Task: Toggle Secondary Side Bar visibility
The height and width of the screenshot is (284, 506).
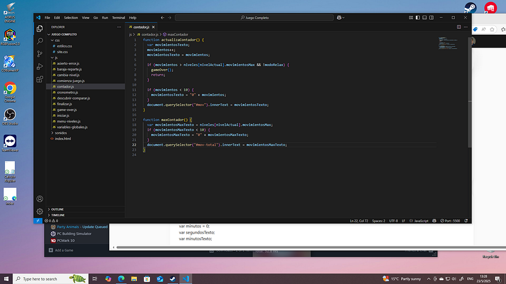Action: tap(431, 18)
